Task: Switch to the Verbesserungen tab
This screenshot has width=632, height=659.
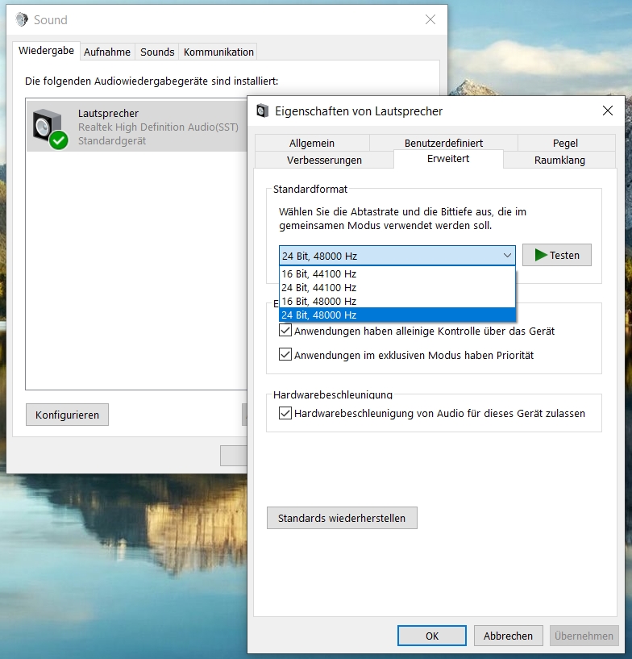Action: 324,160
